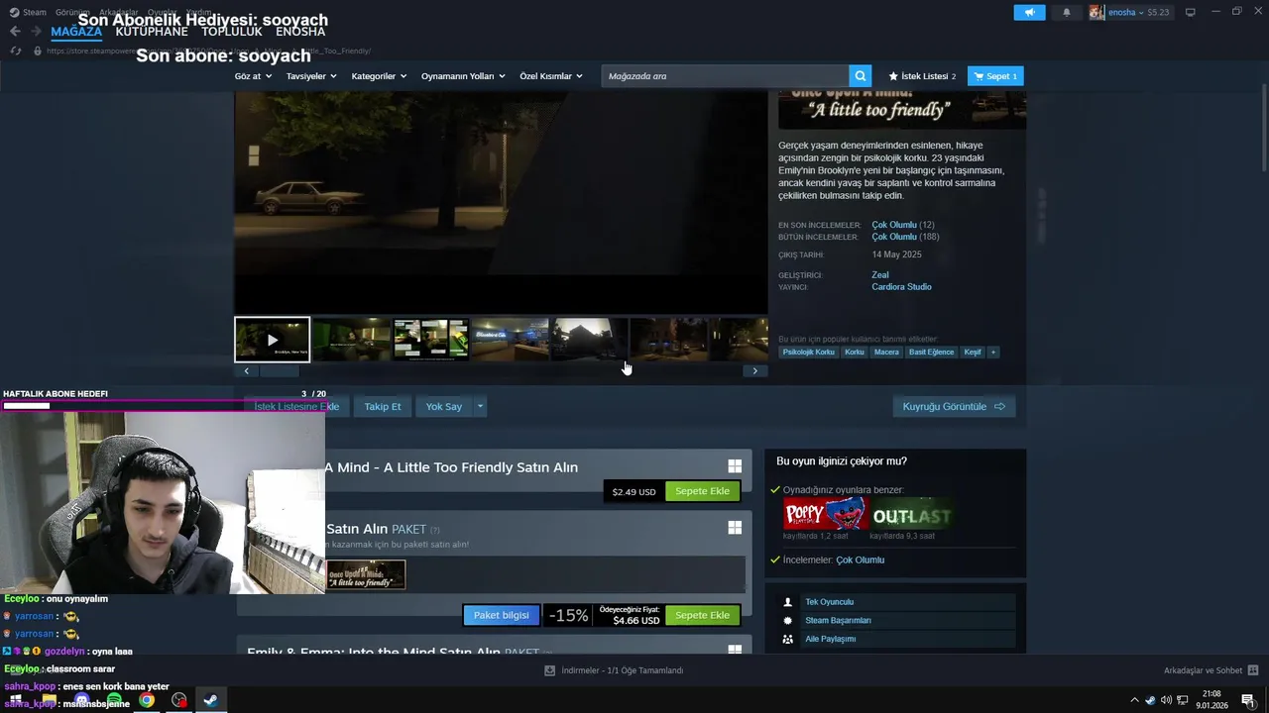Viewport: 1269px width, 713px height.
Task: Open the KÜTÜPHANE tab
Action: click(x=152, y=32)
